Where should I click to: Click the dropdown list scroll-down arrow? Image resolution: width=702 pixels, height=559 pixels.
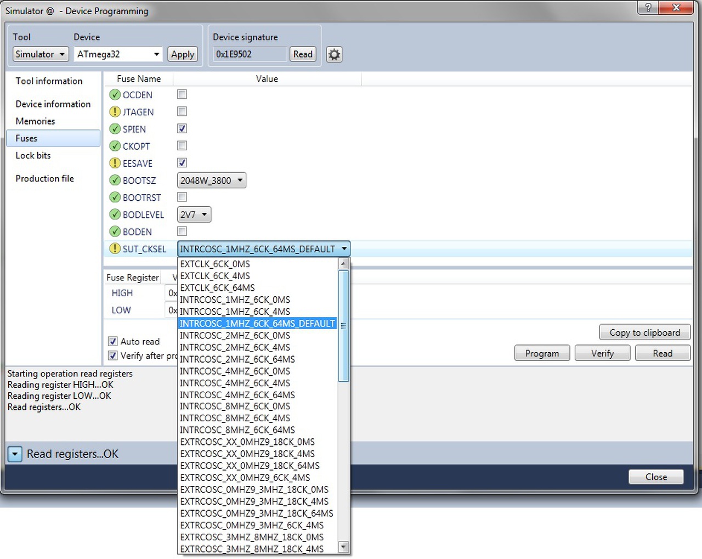344,547
